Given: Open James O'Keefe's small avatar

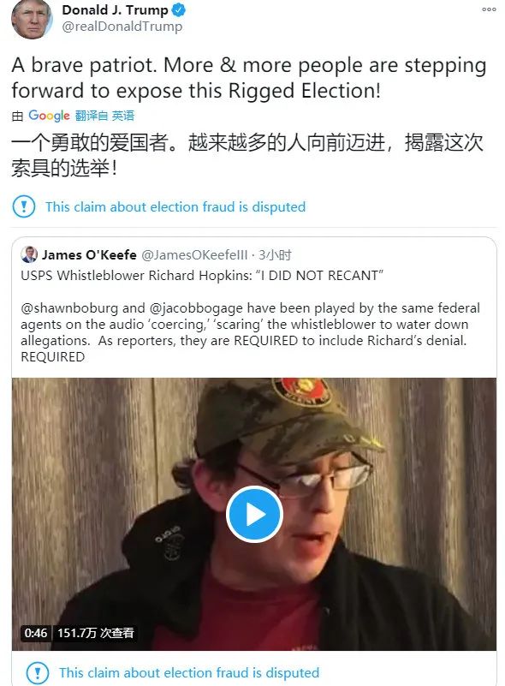Looking at the screenshot, I should (x=29, y=254).
